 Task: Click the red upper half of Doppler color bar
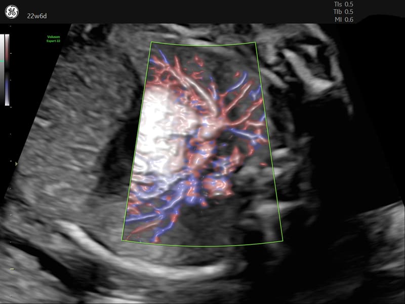coord(7,51)
